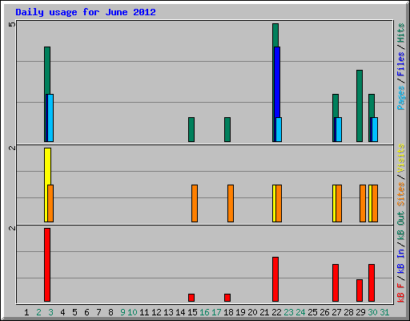
Task: Click day label "20" on the axis
Action: [x=252, y=312]
